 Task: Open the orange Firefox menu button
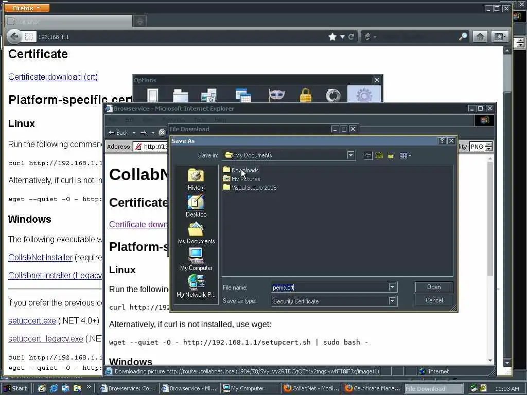(x=27, y=8)
